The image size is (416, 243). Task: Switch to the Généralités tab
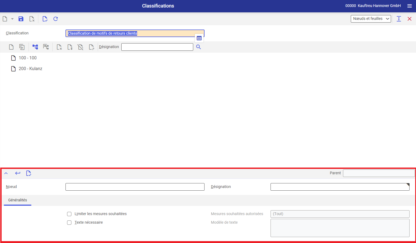coord(18,200)
